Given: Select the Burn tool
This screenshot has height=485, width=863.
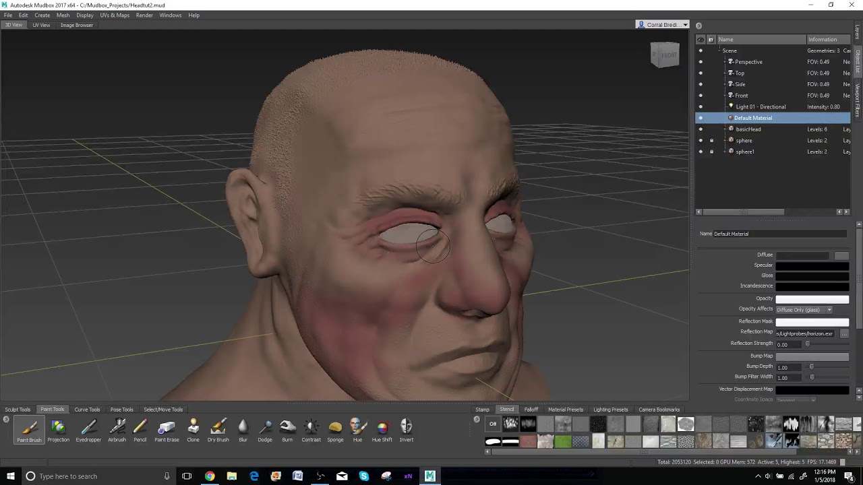Looking at the screenshot, I should (x=287, y=430).
